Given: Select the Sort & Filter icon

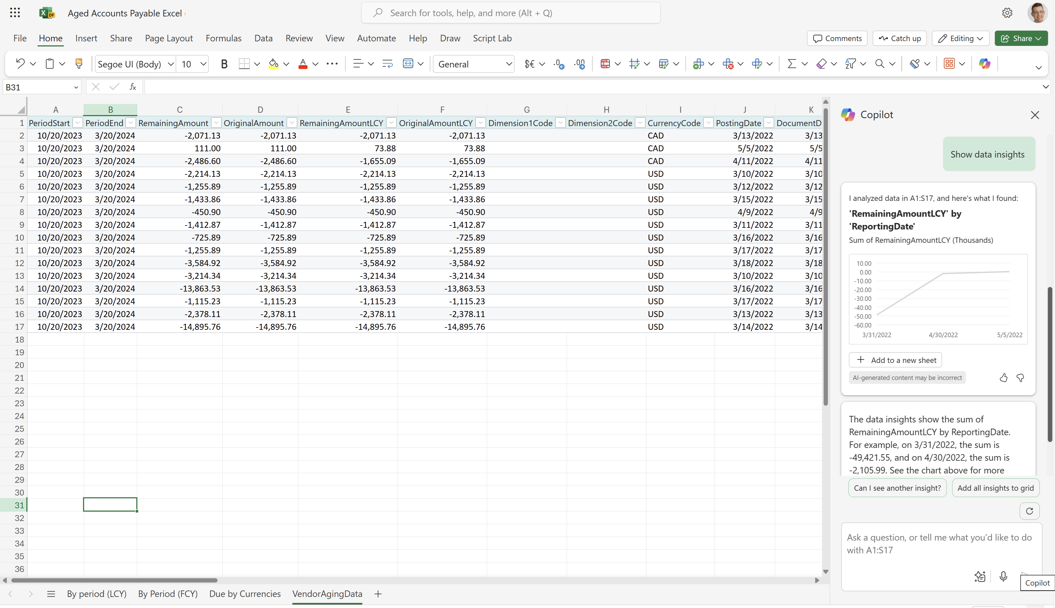Looking at the screenshot, I should (849, 64).
